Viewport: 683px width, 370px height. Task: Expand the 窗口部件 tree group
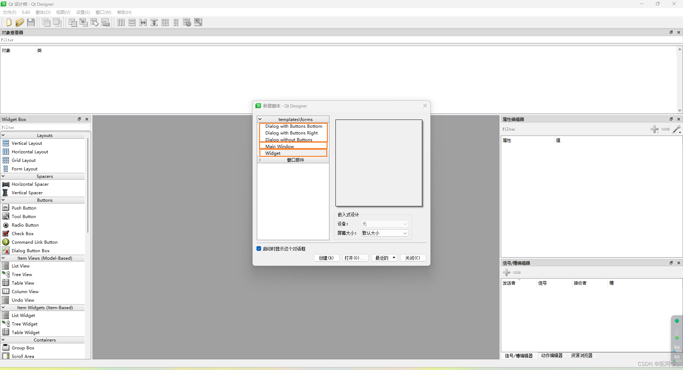click(x=260, y=160)
